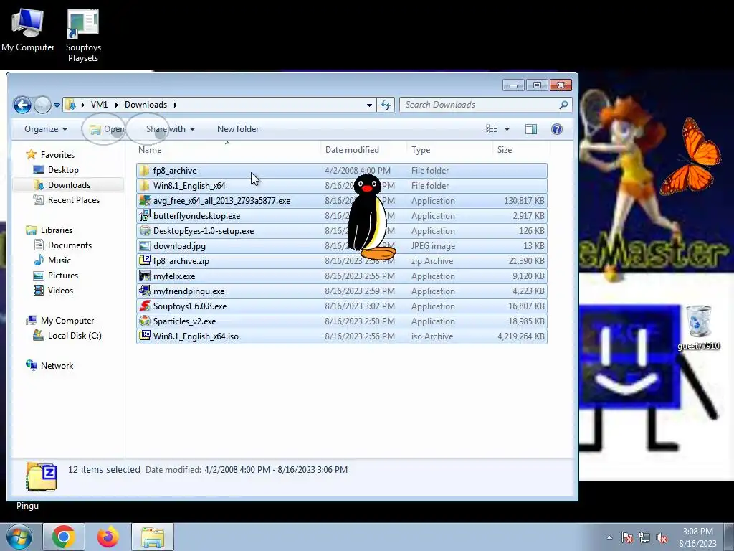The image size is (734, 551).
Task: Open the Pictures library
Action: pyautogui.click(x=63, y=275)
